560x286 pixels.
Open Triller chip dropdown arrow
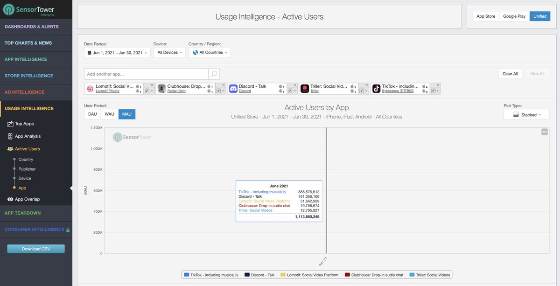click(x=366, y=91)
